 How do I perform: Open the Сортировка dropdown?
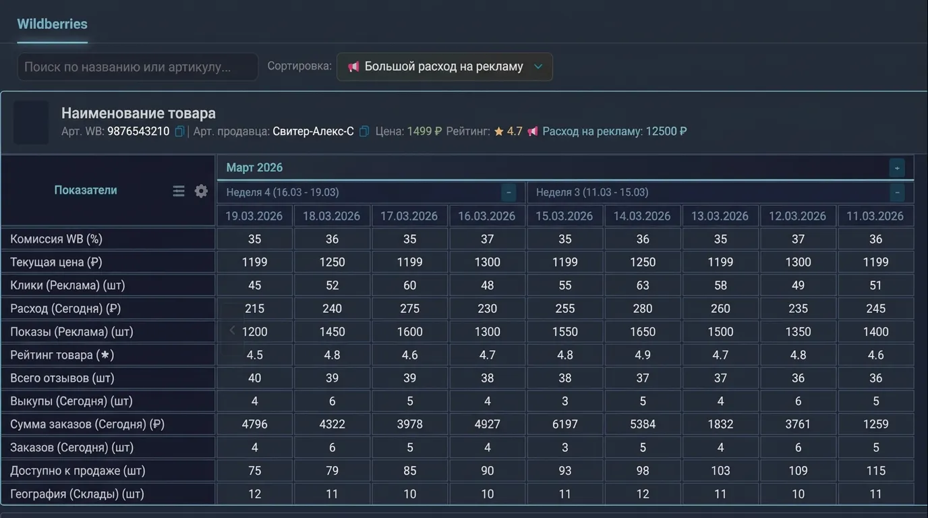click(x=444, y=67)
